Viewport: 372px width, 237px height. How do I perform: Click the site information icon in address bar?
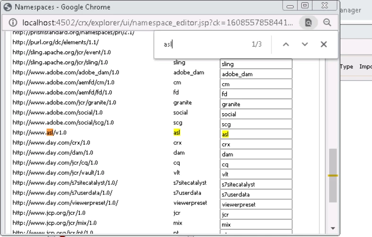coord(13,23)
